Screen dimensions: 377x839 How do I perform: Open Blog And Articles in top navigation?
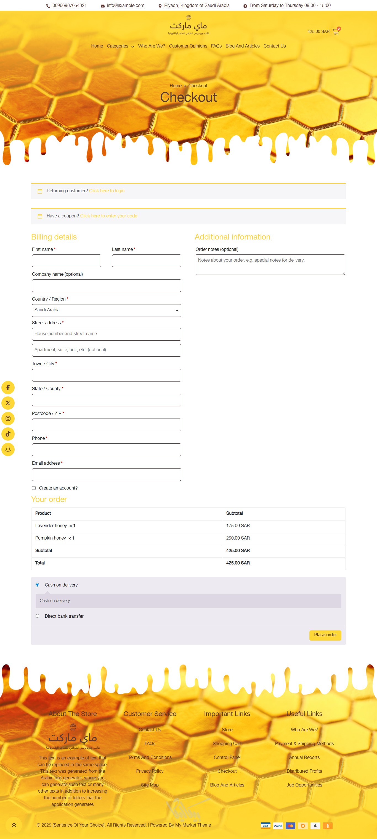242,46
